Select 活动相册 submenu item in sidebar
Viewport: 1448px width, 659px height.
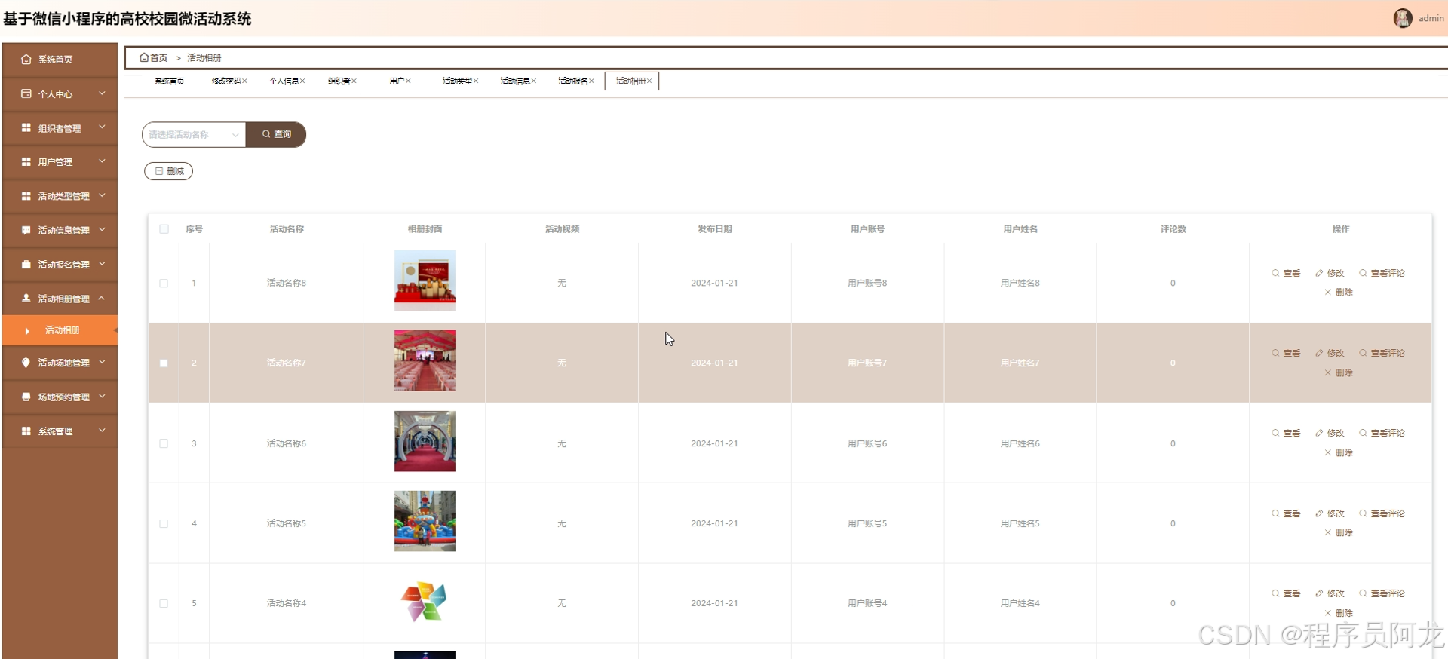click(x=60, y=330)
